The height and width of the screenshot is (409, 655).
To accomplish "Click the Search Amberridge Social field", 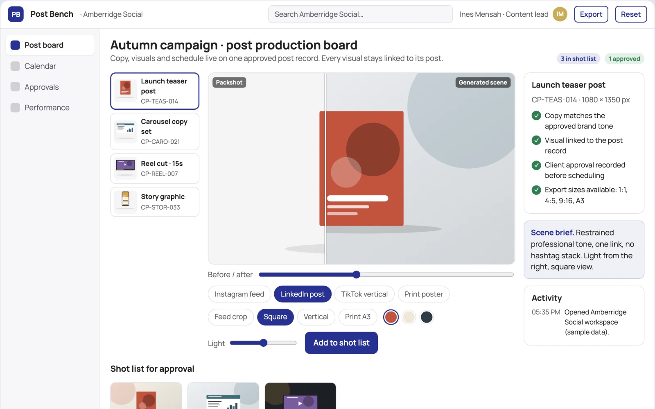I will 360,14.
